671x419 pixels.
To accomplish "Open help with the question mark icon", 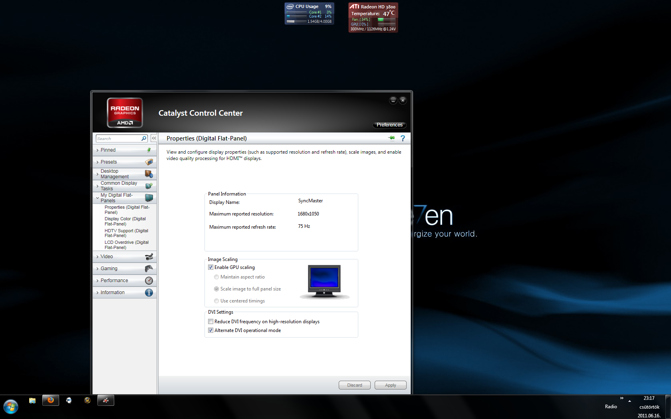I will click(403, 138).
